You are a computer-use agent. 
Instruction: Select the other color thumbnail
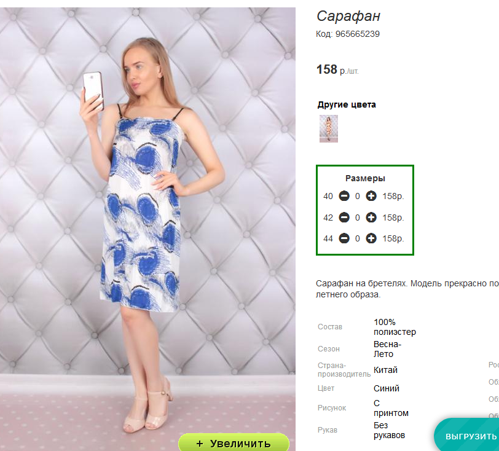point(329,128)
